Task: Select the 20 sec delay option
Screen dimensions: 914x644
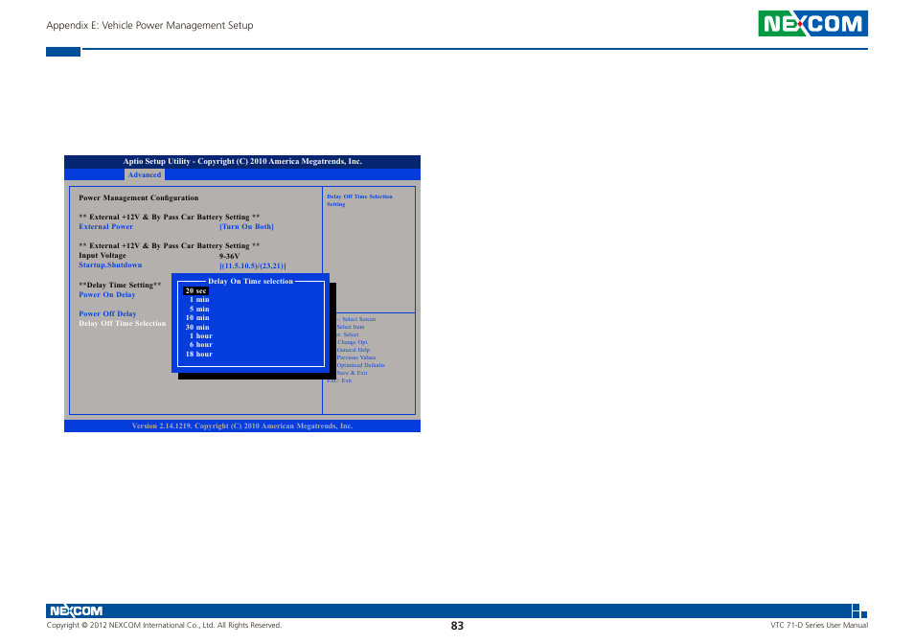Action: tap(195, 290)
